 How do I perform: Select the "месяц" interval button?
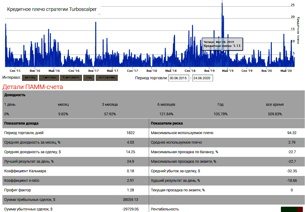(x=30, y=78)
